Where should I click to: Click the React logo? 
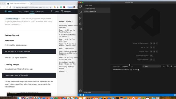click(8, 12)
